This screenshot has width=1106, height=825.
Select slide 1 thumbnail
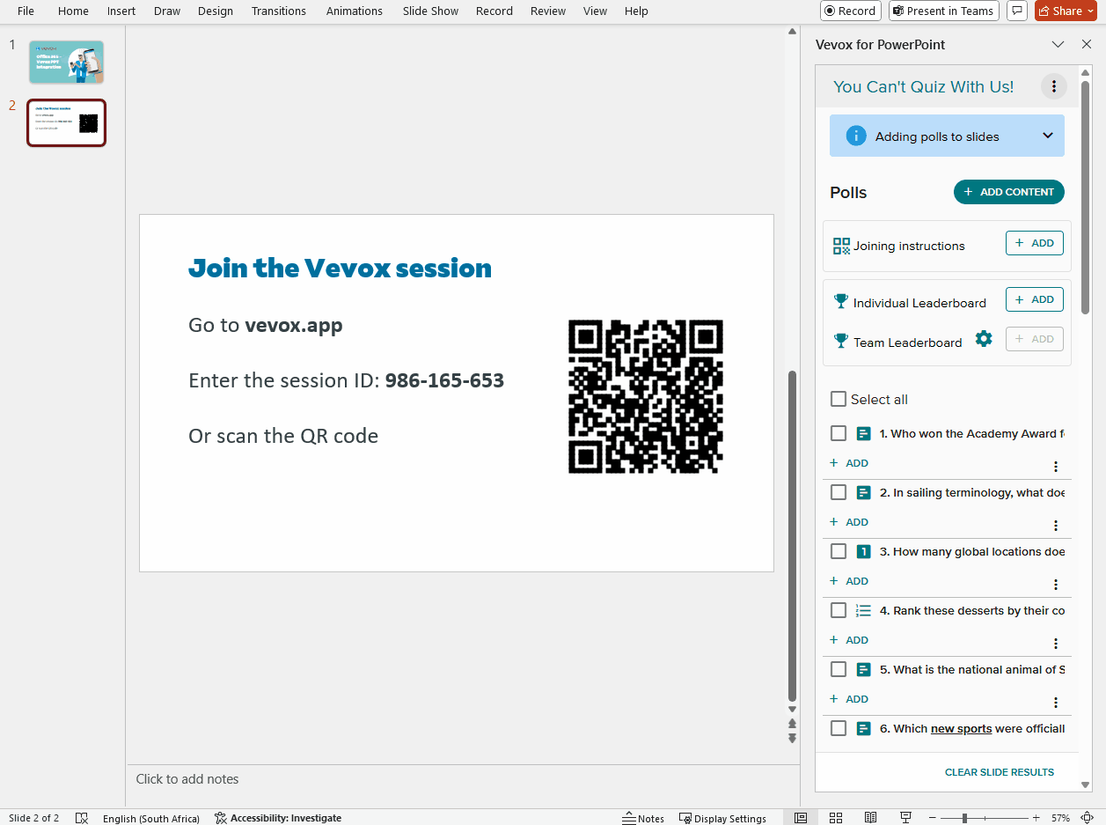(x=67, y=62)
